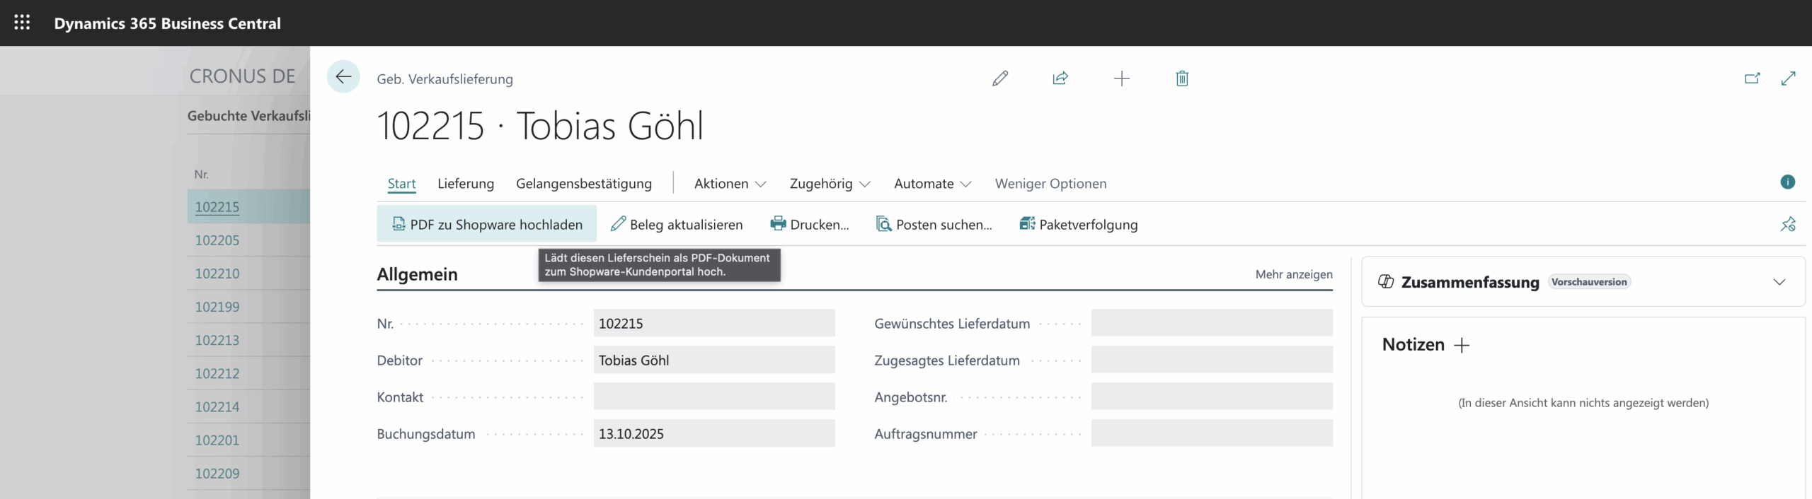Open the page in a new window
Viewport: 1812px width, 499px height.
[x=1752, y=78]
